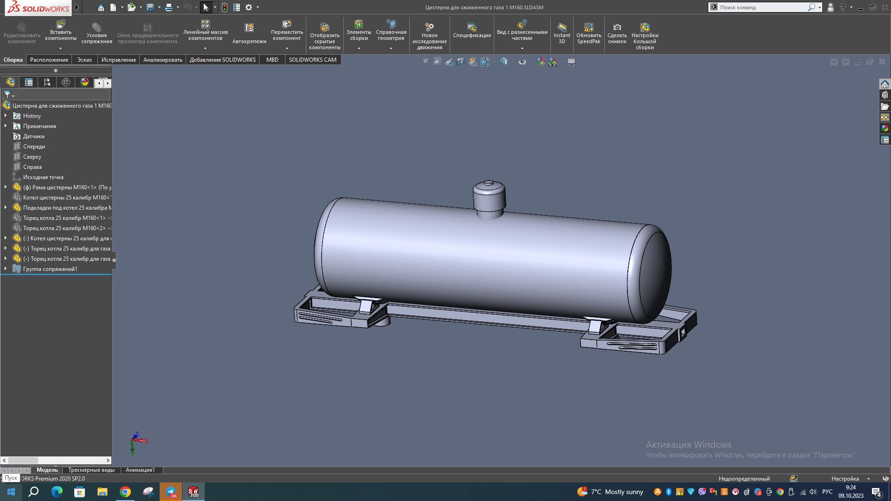Open Bill of Materials (Спецификация) tool
Image resolution: width=891 pixels, height=501 pixels.
pyautogui.click(x=471, y=31)
